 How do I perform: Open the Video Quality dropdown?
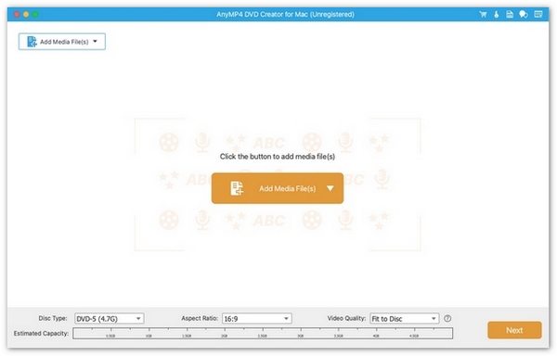tap(404, 318)
